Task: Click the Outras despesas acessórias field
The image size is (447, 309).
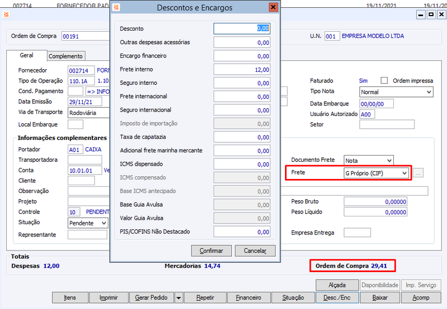Action: pos(242,42)
